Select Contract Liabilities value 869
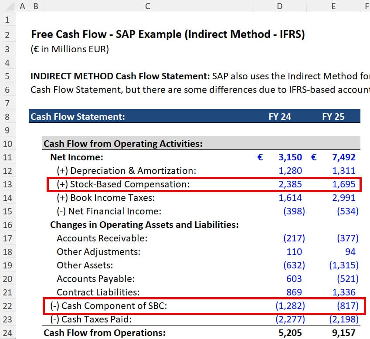 (x=294, y=292)
